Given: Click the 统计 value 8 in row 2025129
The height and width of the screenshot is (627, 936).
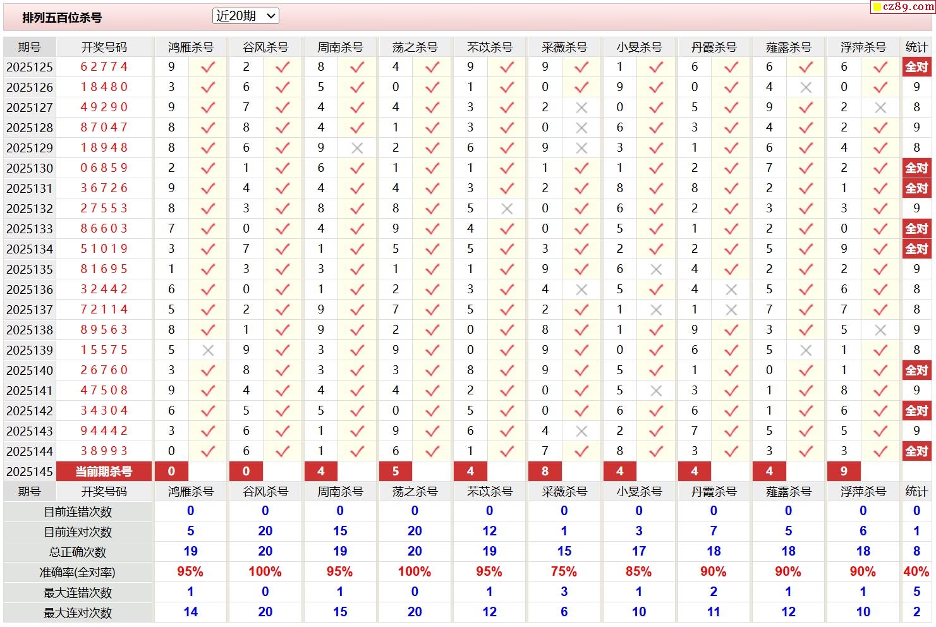Looking at the screenshot, I should tap(916, 148).
